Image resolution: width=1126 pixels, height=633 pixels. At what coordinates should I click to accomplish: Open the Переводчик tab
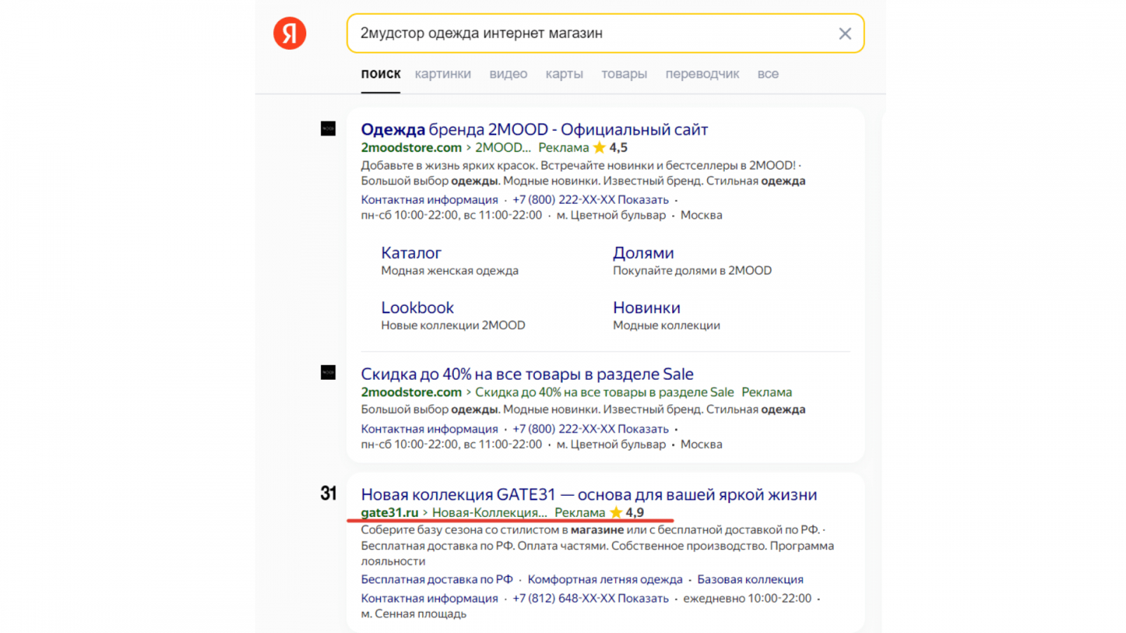(x=702, y=74)
